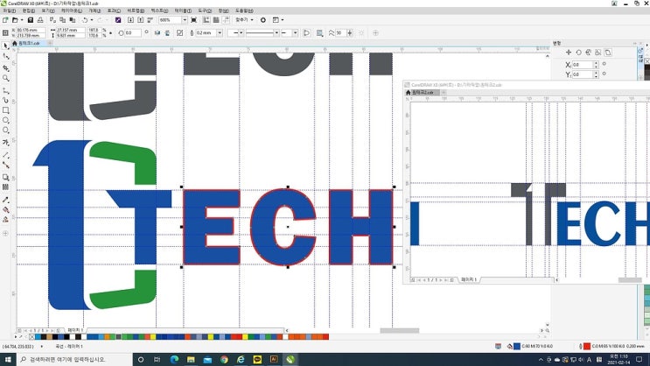
Task: Open the View menu
Action: pyautogui.click(x=48, y=11)
